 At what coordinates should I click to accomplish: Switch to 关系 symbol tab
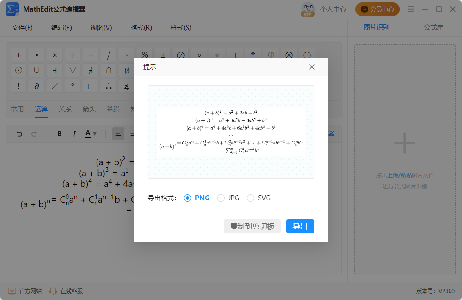pos(65,109)
